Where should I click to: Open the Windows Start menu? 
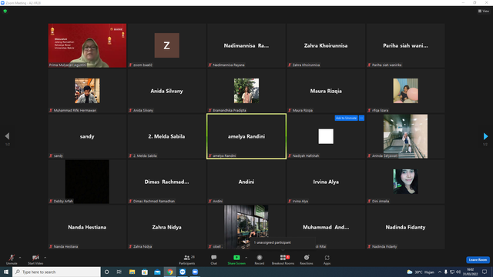6,272
